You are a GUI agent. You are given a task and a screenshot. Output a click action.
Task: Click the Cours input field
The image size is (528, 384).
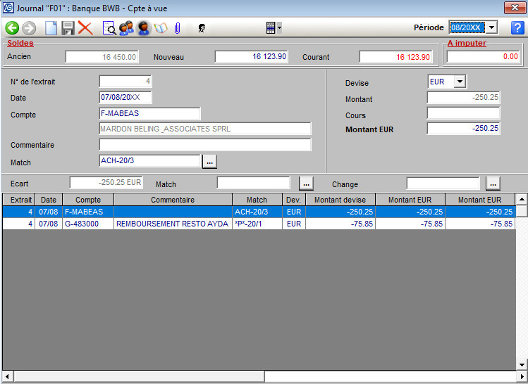pyautogui.click(x=463, y=113)
